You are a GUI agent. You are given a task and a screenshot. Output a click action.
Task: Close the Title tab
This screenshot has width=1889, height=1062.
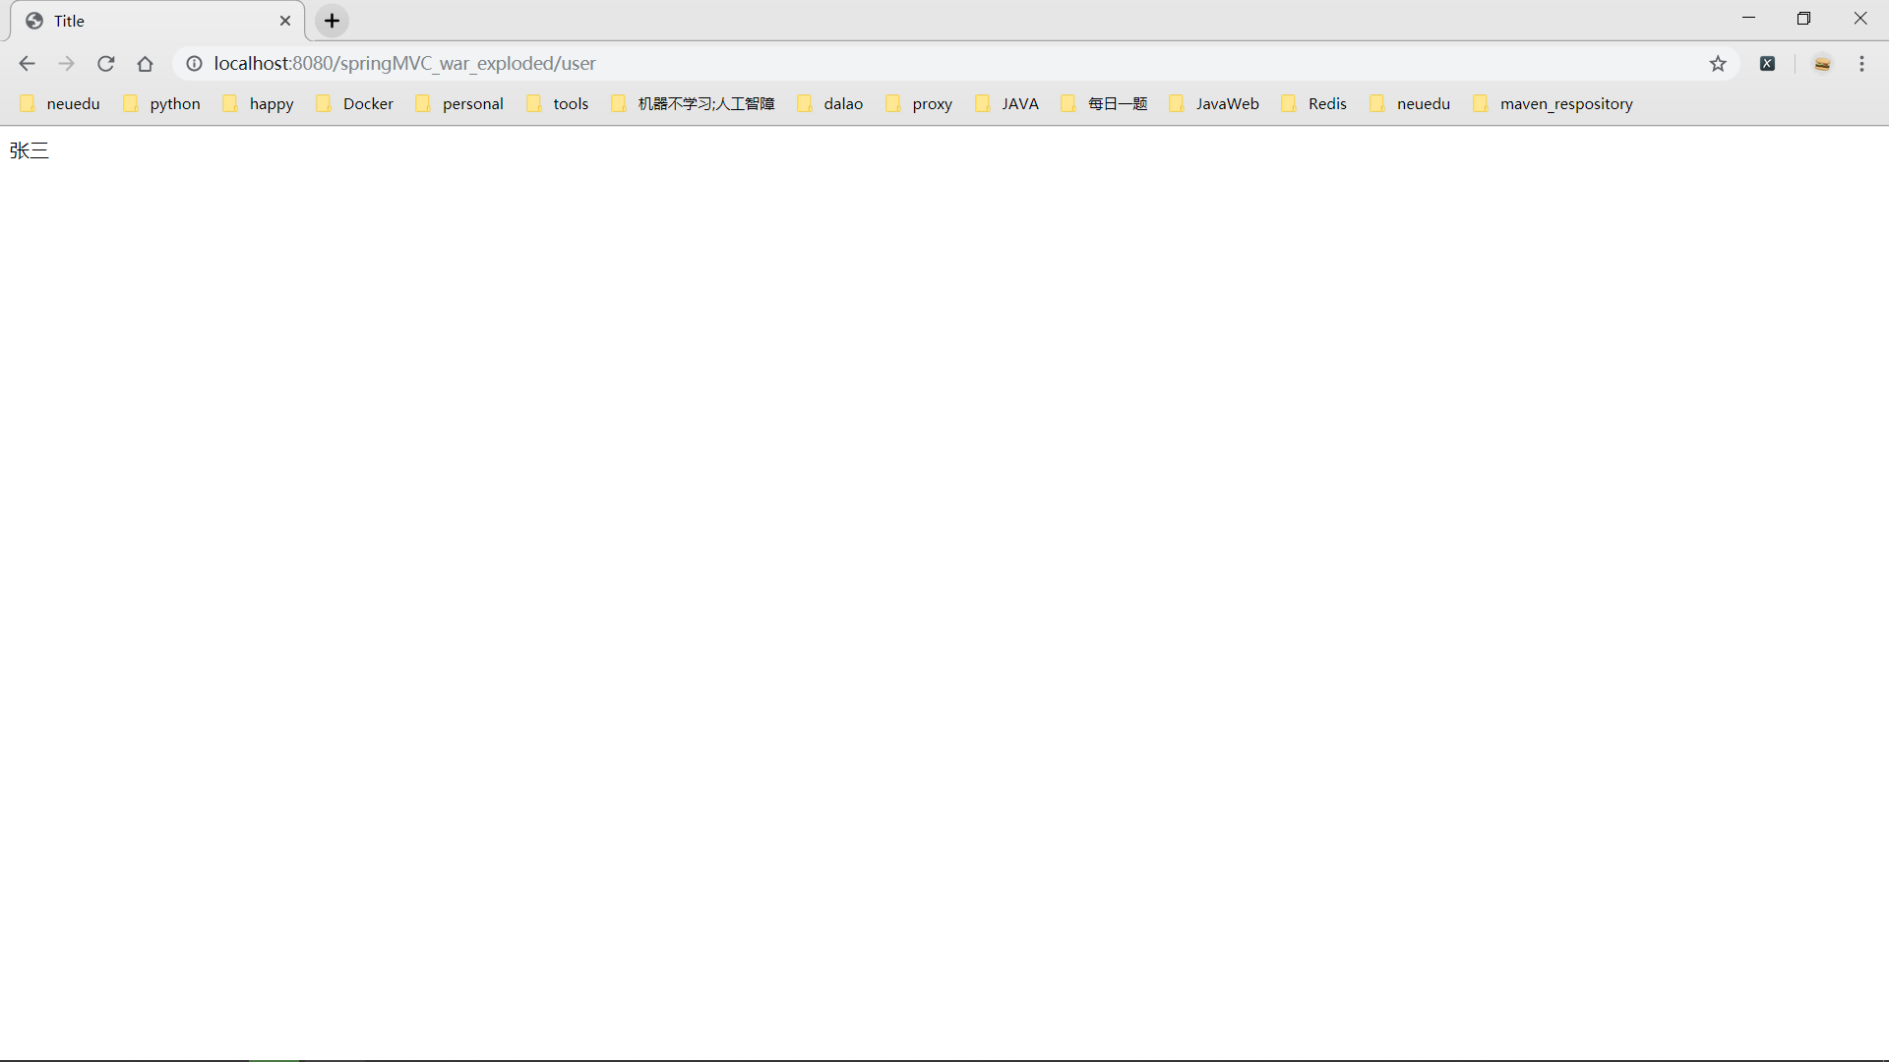point(285,21)
